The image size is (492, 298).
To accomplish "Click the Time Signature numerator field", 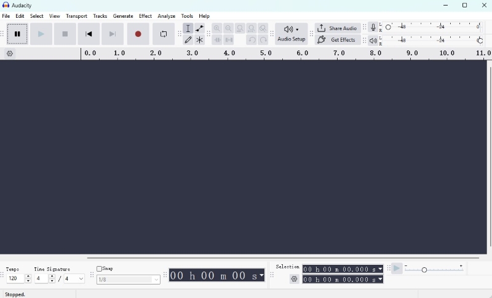I will pyautogui.click(x=41, y=278).
